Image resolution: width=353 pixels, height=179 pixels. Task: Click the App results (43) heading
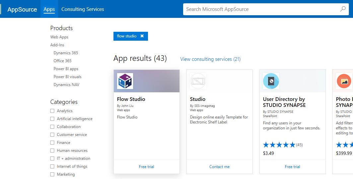point(140,58)
